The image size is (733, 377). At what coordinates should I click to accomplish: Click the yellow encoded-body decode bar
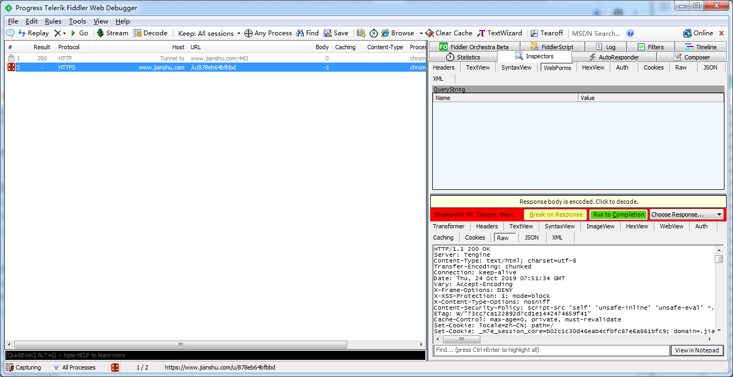click(578, 202)
